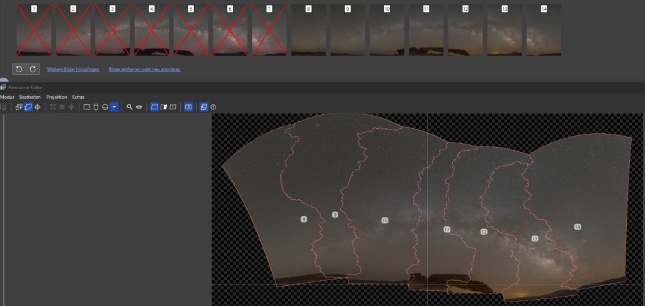The height and width of the screenshot is (306, 645).
Task: Select the rectangular projection icon
Action: (x=87, y=107)
